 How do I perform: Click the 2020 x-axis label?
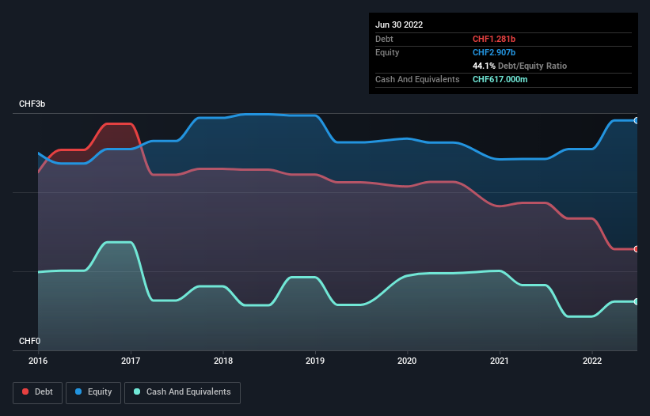point(407,361)
